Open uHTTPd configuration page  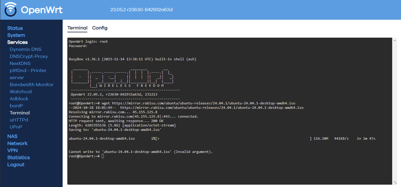[19, 120]
